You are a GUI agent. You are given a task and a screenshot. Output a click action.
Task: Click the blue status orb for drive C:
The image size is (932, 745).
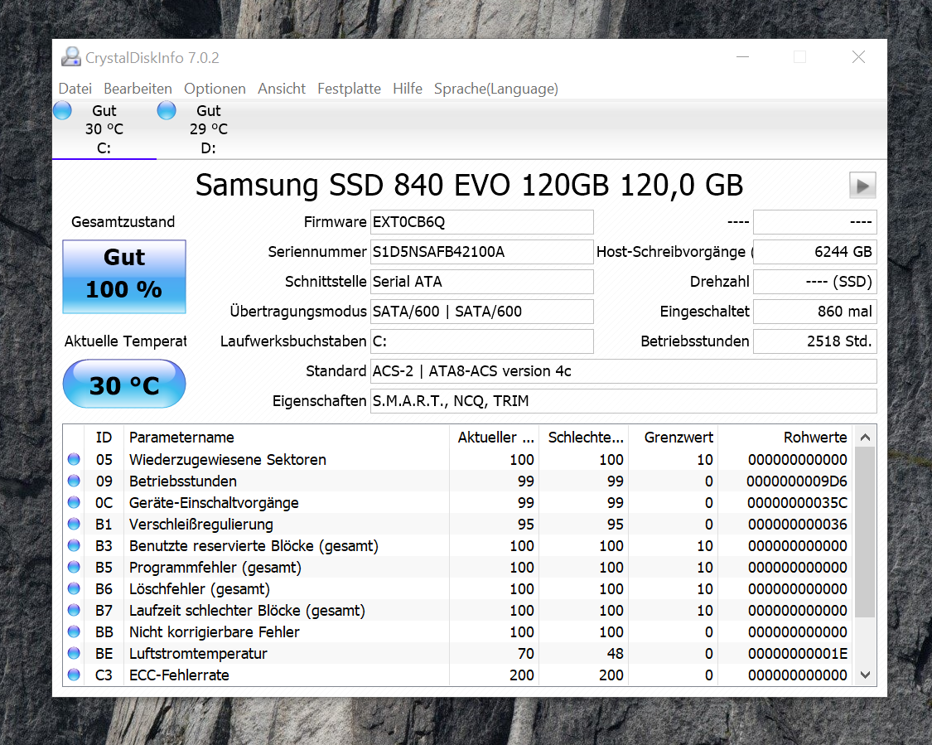click(62, 110)
